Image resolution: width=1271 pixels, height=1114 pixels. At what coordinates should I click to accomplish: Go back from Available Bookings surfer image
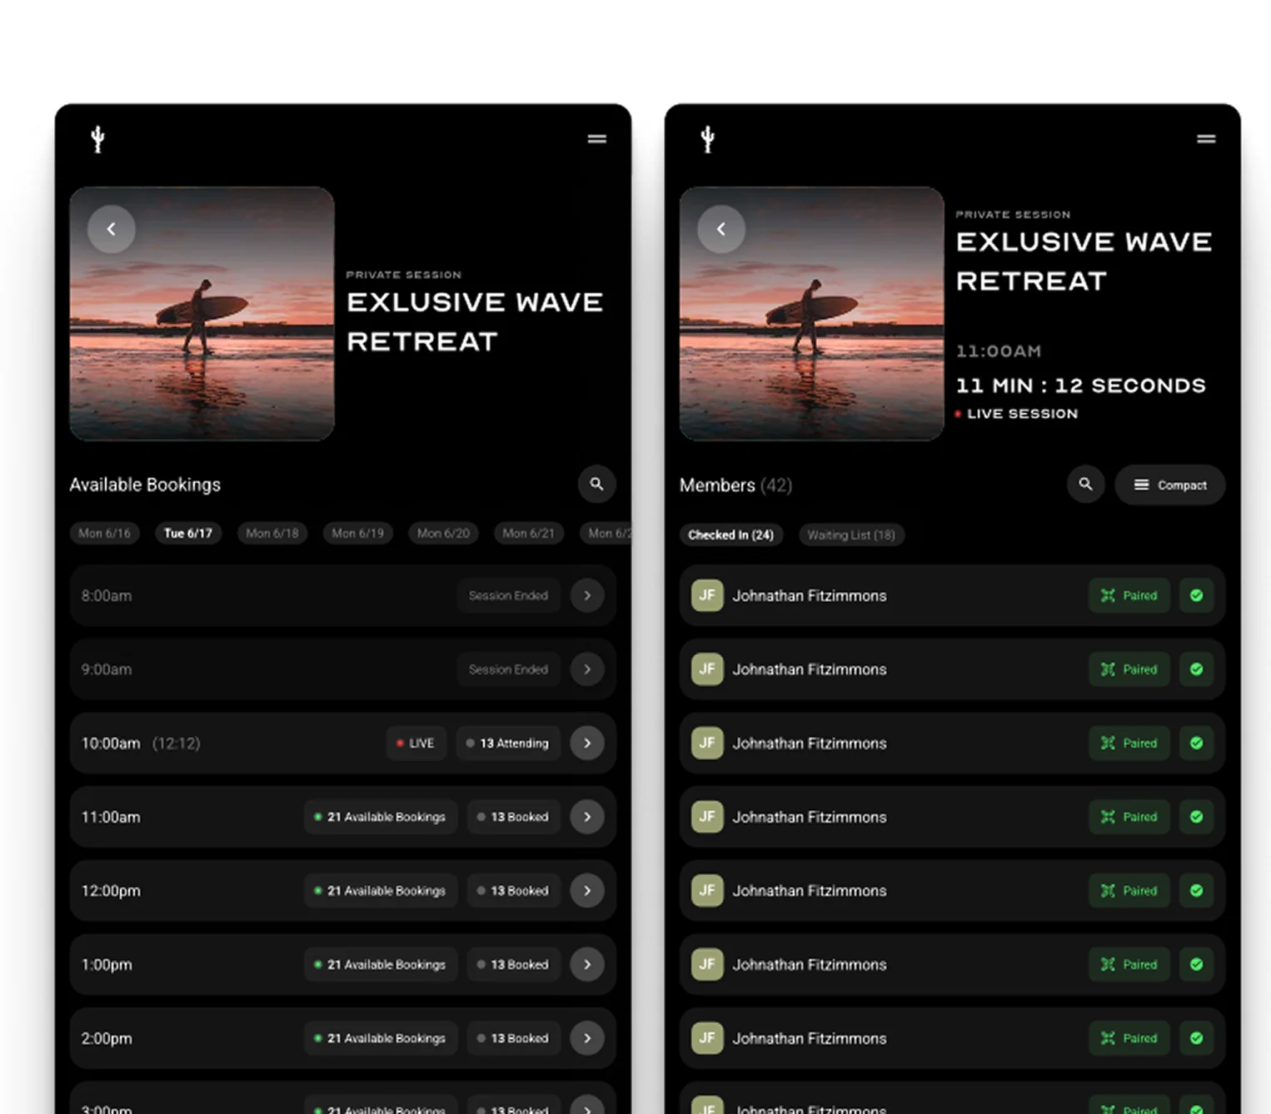(112, 229)
